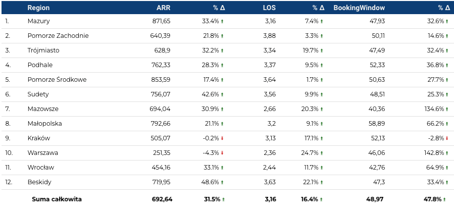Screen dimensions: 454x213
Task: Select the Sudety region name cell
Action: [38, 94]
